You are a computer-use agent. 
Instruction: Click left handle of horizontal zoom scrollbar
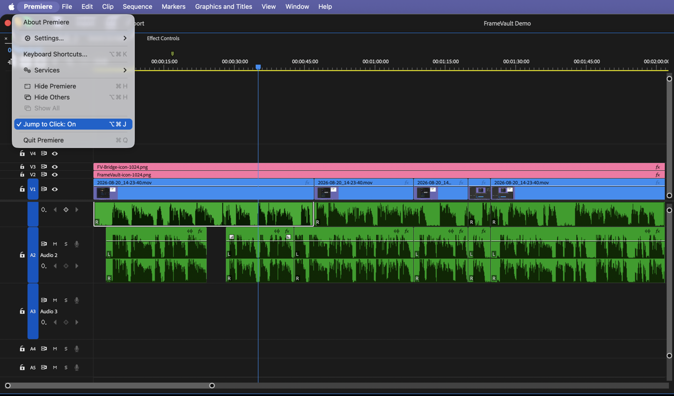tap(8, 386)
